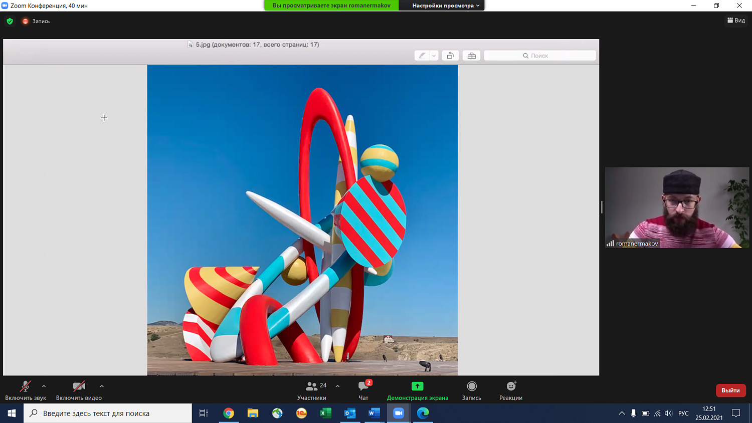The image size is (752, 423).
Task: Click the panel divider handle beside video
Action: [x=602, y=207]
